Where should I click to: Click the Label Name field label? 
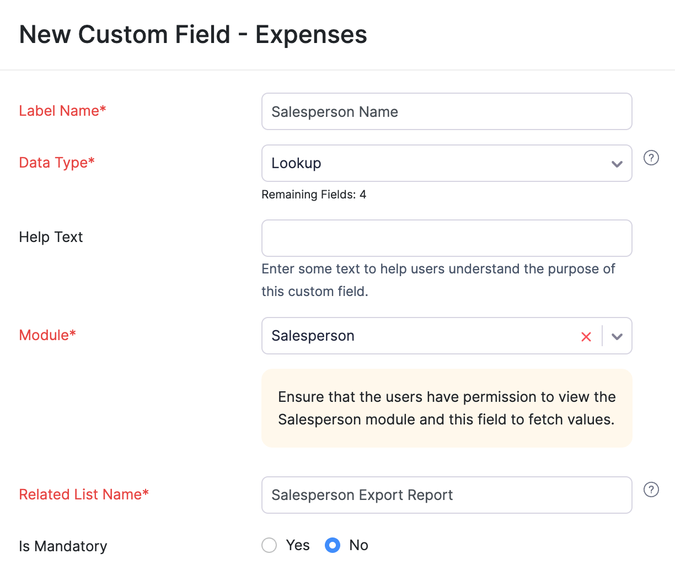(x=62, y=110)
